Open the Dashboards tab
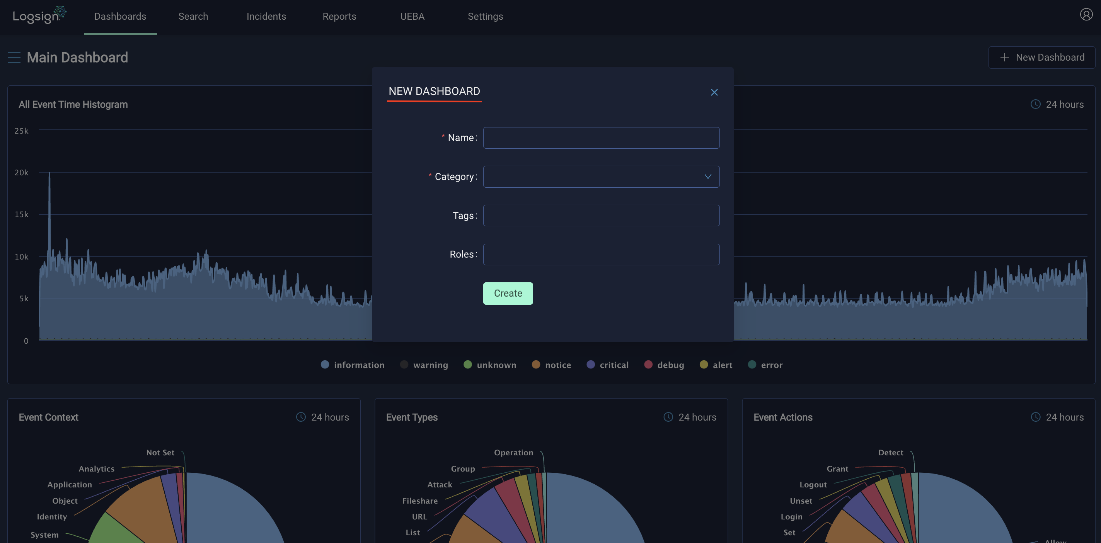The height and width of the screenshot is (543, 1101). [120, 16]
